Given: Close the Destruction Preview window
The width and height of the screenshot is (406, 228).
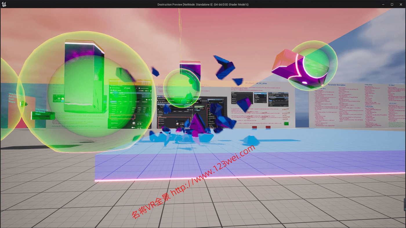Looking at the screenshot, I should tap(401, 4).
